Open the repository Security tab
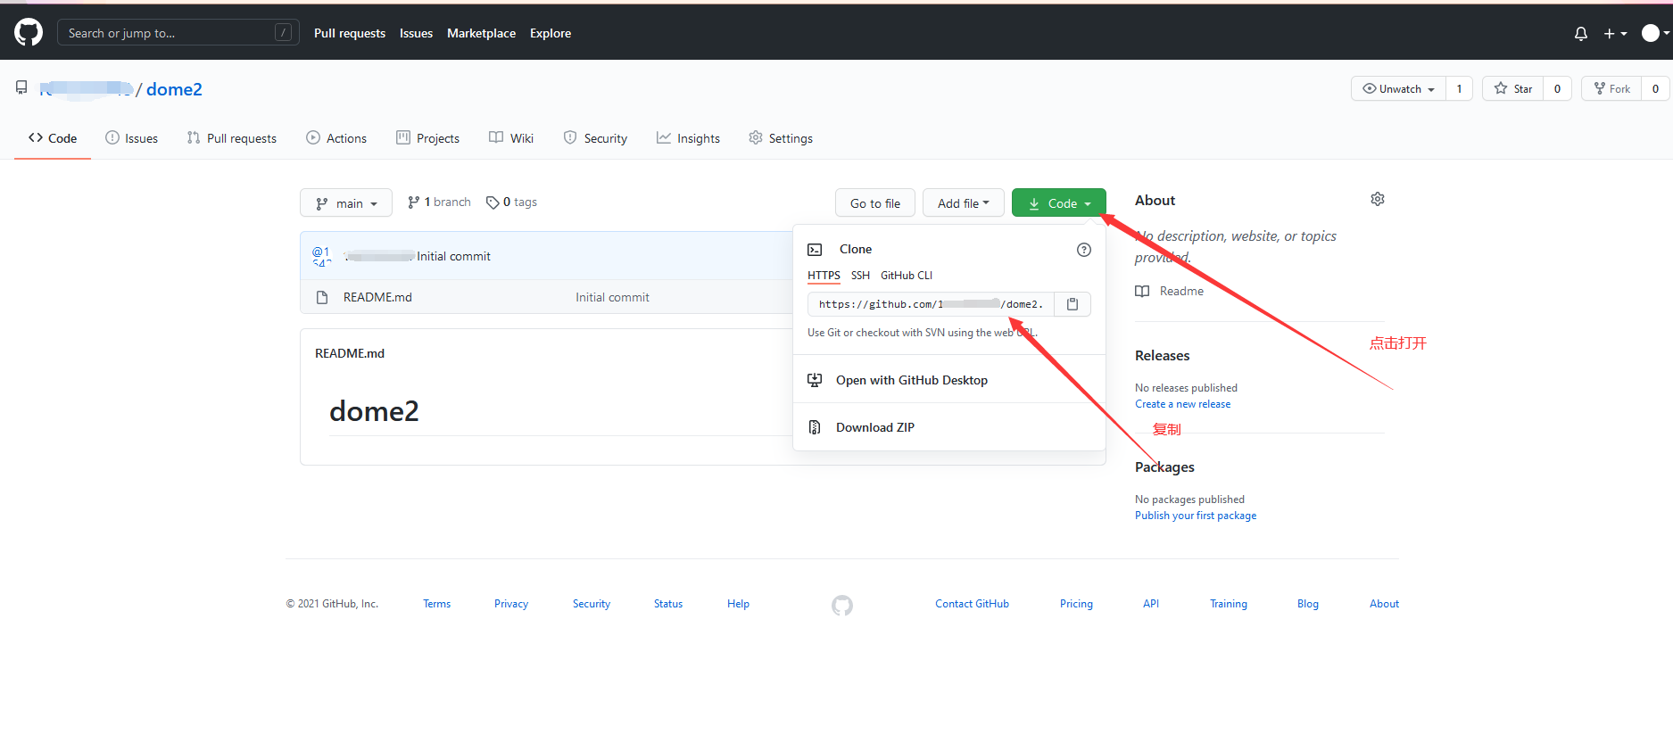Viewport: 1673px width, 743px height. [x=595, y=138]
